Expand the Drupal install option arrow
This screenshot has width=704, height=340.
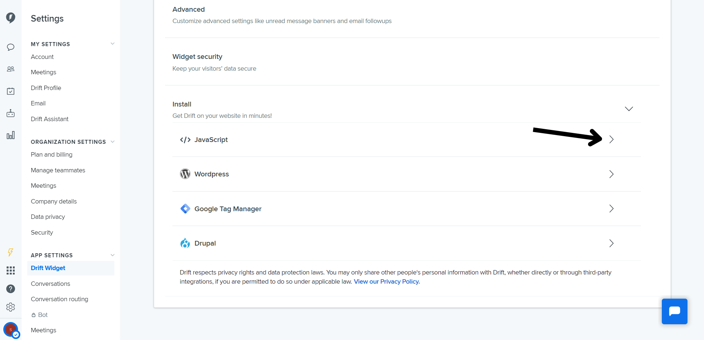tap(611, 243)
